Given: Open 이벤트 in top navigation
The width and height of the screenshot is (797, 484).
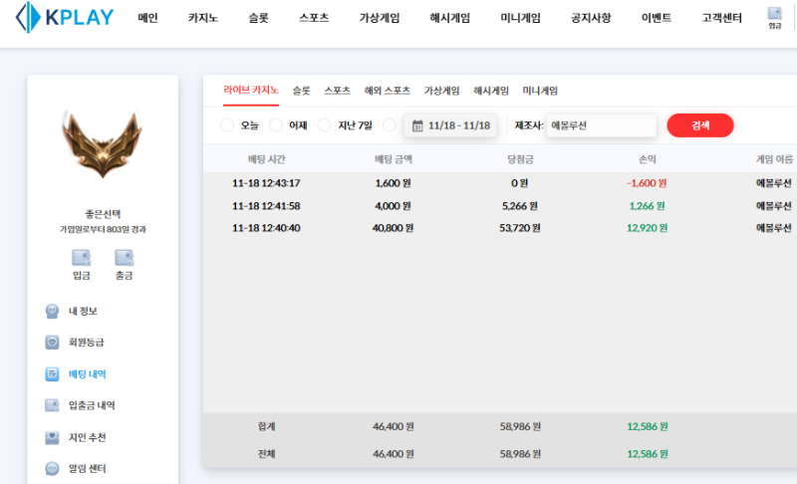Looking at the screenshot, I should (657, 18).
